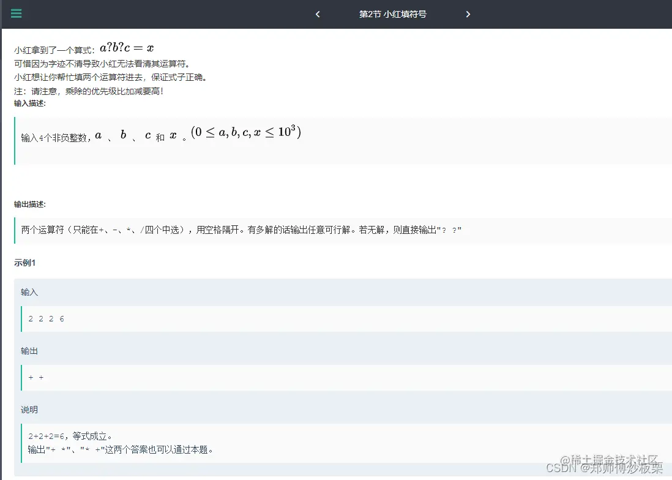The height and width of the screenshot is (480, 672).
Task: Click the 输出描述 section heading
Action: 29,204
